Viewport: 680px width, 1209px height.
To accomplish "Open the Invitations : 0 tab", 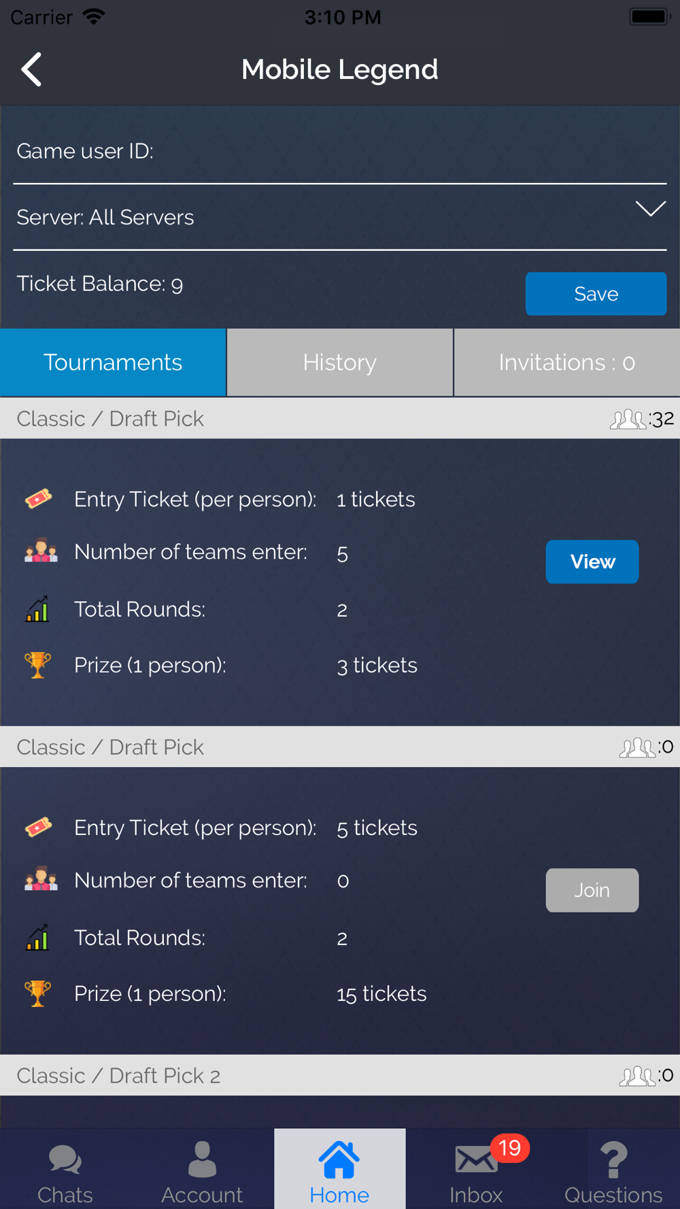I will (x=567, y=362).
